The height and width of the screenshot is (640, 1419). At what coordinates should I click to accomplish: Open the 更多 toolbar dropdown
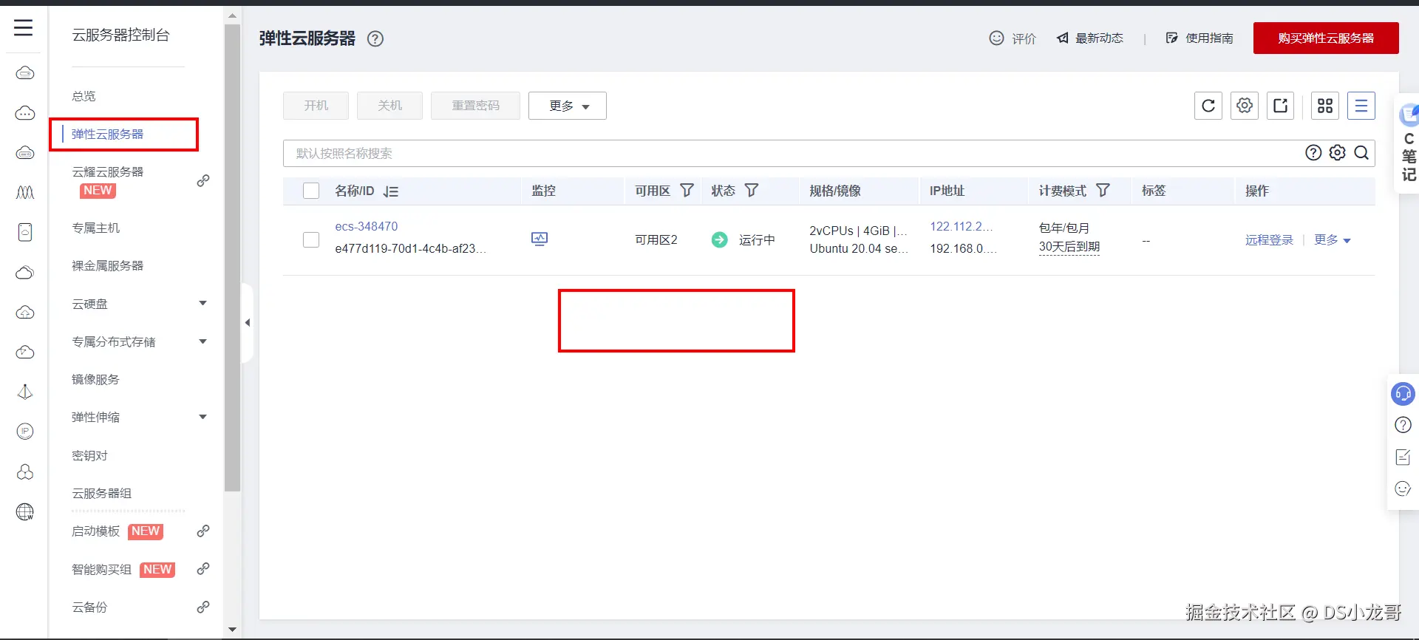click(x=568, y=106)
